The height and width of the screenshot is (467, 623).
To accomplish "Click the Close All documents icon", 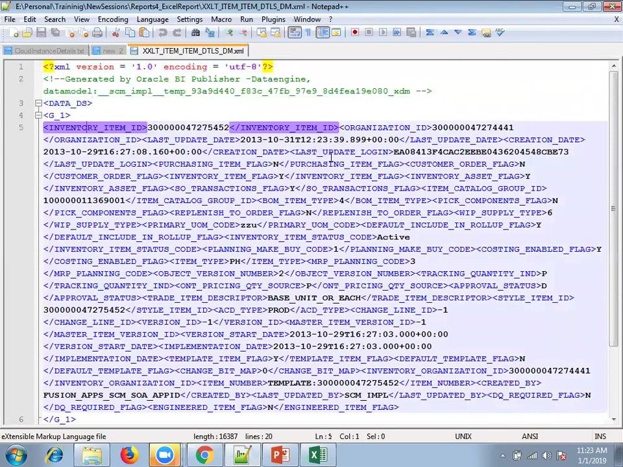I will click(84, 33).
